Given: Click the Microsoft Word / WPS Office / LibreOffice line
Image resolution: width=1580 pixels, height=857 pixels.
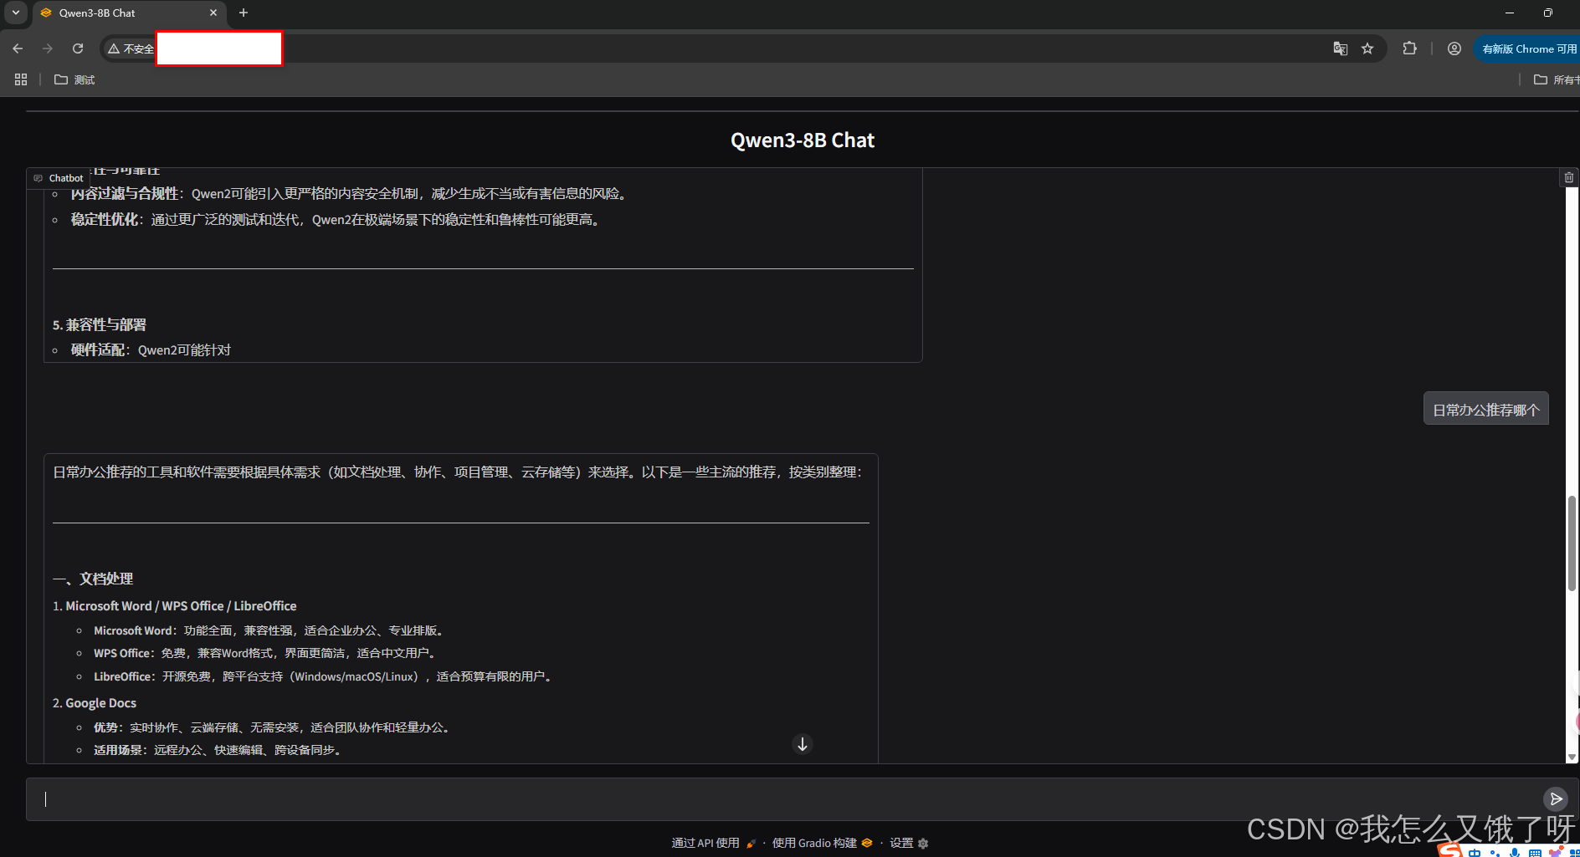Looking at the screenshot, I should (174, 606).
